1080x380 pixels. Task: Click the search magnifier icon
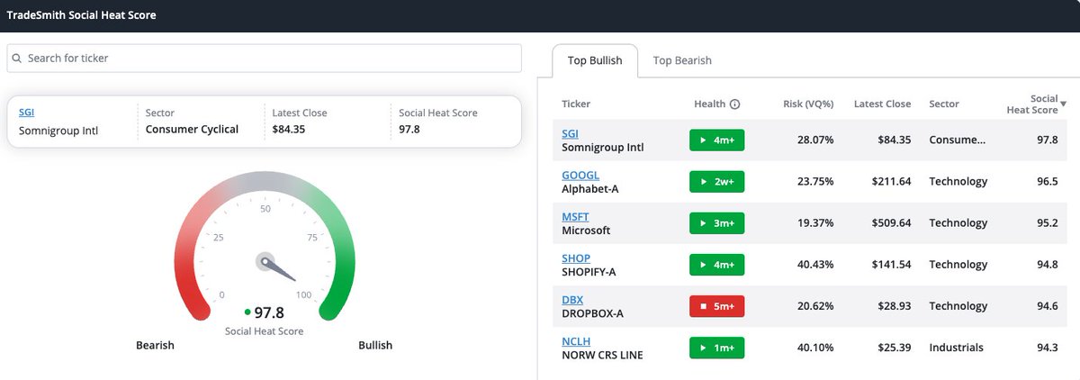[17, 59]
